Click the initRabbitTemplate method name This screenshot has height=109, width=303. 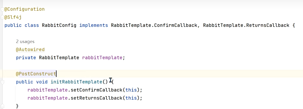76,82
